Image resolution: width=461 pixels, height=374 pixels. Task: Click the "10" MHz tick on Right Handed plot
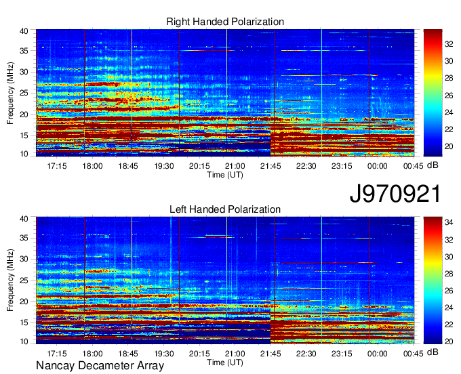pyautogui.click(x=24, y=154)
